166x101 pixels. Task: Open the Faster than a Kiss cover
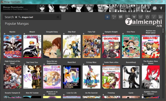pos(111,77)
